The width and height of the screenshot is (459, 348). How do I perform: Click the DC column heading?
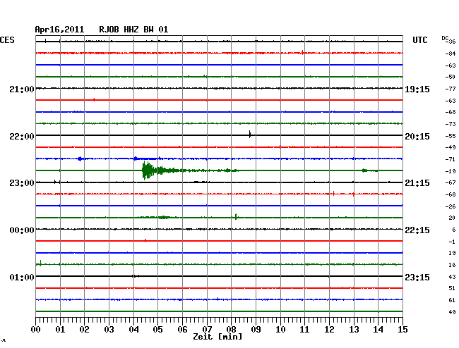pos(445,38)
